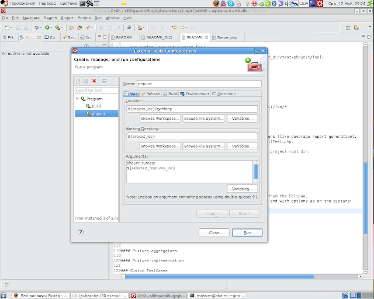Click the volume speaker icon in tray

(x=287, y=4)
